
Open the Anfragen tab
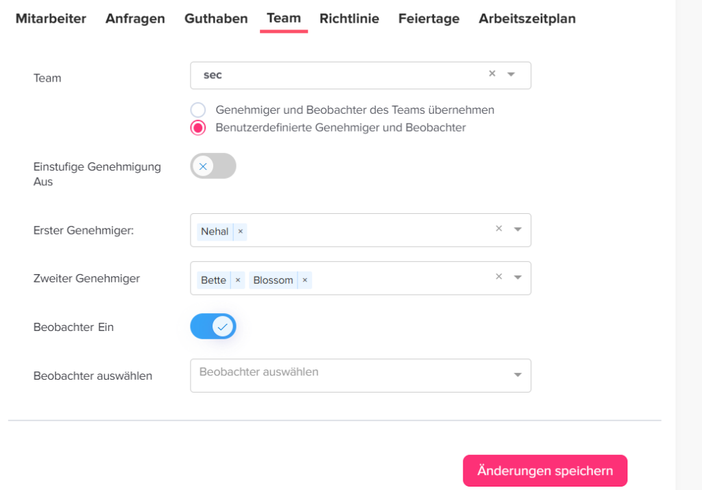click(135, 19)
